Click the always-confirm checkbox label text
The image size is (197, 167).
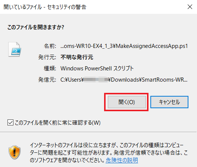point(58,123)
